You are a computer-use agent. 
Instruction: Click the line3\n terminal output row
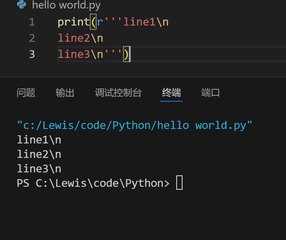(x=39, y=169)
